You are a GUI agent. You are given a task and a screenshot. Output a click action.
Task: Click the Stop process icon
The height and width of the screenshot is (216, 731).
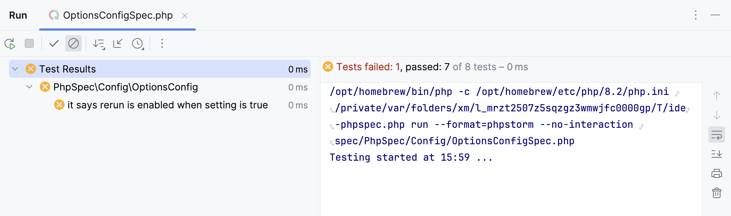click(29, 43)
